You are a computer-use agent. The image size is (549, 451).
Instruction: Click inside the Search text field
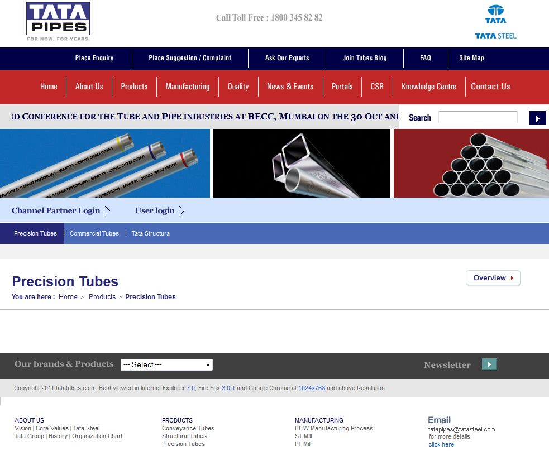(x=478, y=118)
